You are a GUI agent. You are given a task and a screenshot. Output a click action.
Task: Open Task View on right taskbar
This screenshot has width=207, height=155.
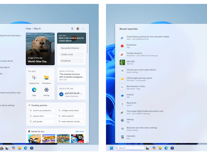tap(148, 148)
